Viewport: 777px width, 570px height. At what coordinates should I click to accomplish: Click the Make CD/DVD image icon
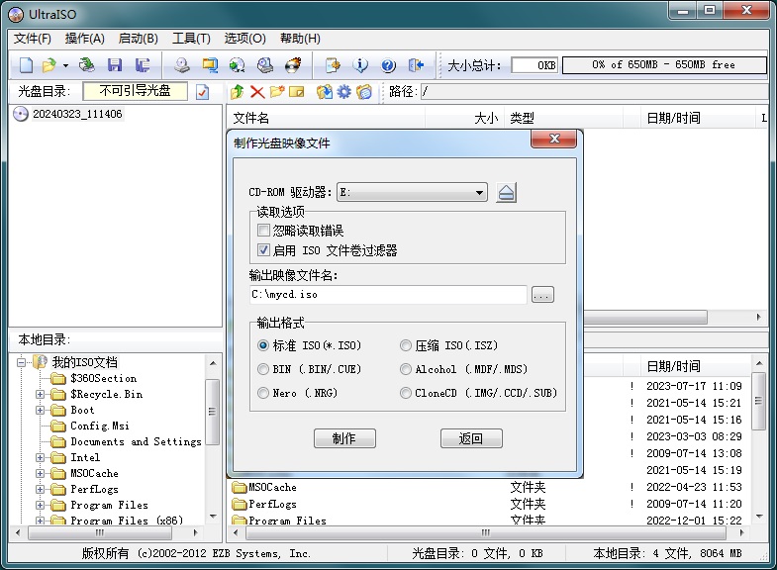pyautogui.click(x=182, y=65)
